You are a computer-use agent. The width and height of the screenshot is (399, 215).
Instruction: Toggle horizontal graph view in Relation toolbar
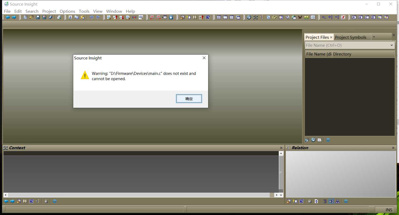(331, 201)
